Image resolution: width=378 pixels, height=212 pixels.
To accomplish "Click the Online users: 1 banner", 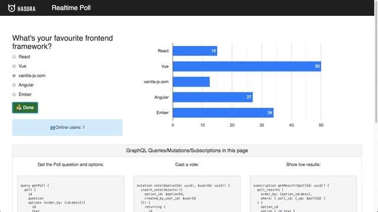I will pyautogui.click(x=67, y=127).
